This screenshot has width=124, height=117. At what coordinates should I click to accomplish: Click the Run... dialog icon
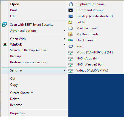click(x=71, y=46)
